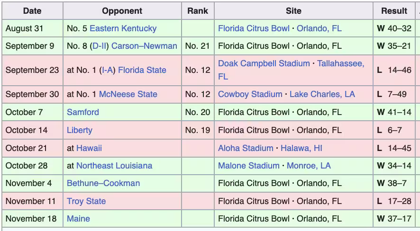420x231 pixels.
Task: Click the Malone Stadium link
Action: 248,166
